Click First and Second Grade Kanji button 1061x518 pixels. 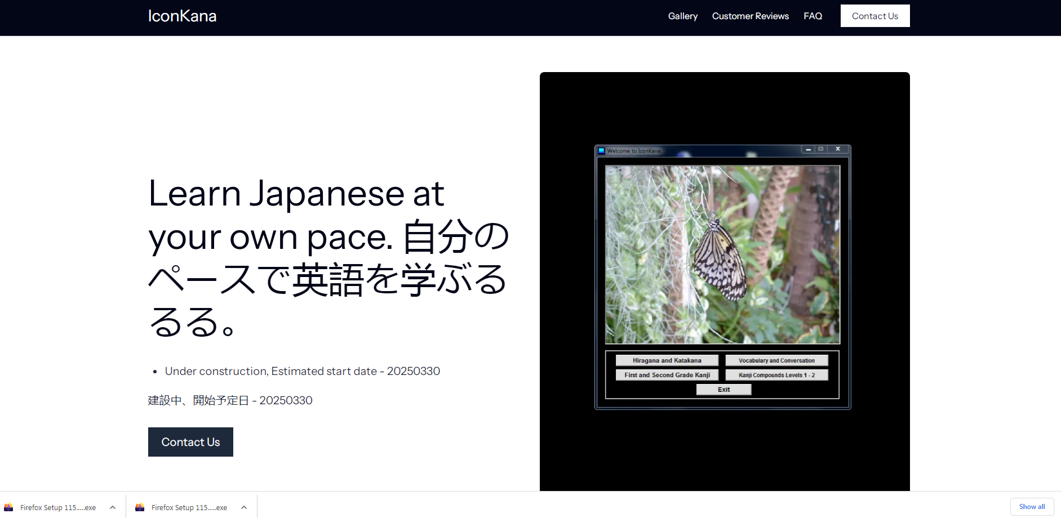click(667, 375)
